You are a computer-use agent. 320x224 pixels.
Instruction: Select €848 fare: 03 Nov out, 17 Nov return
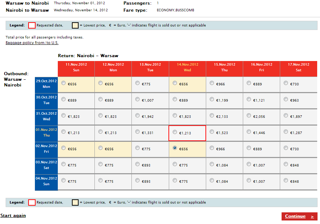coord(286,164)
